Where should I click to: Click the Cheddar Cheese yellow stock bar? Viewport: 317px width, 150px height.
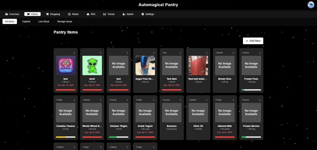point(65,137)
